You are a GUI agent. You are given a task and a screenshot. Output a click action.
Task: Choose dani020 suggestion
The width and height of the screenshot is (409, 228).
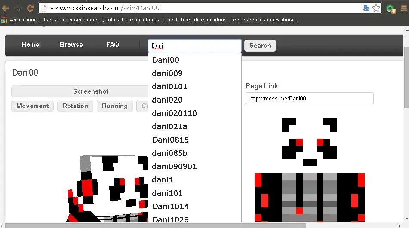(x=194, y=100)
